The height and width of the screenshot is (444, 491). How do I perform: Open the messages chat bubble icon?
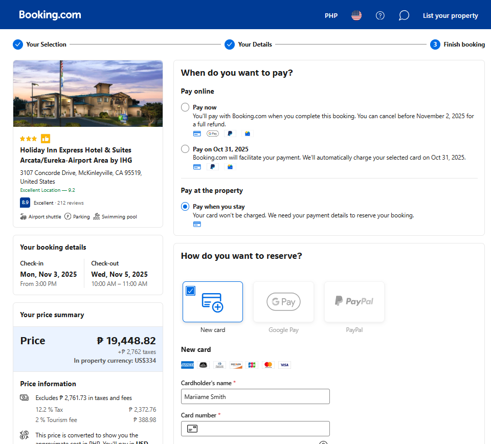(404, 15)
